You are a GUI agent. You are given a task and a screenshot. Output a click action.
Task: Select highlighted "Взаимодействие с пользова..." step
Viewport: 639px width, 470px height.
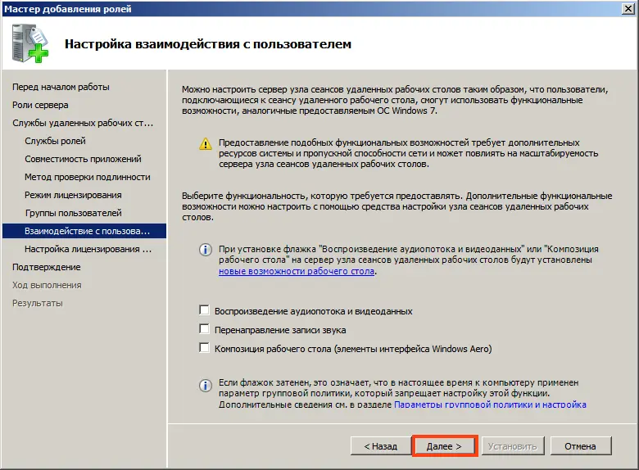[x=84, y=231]
